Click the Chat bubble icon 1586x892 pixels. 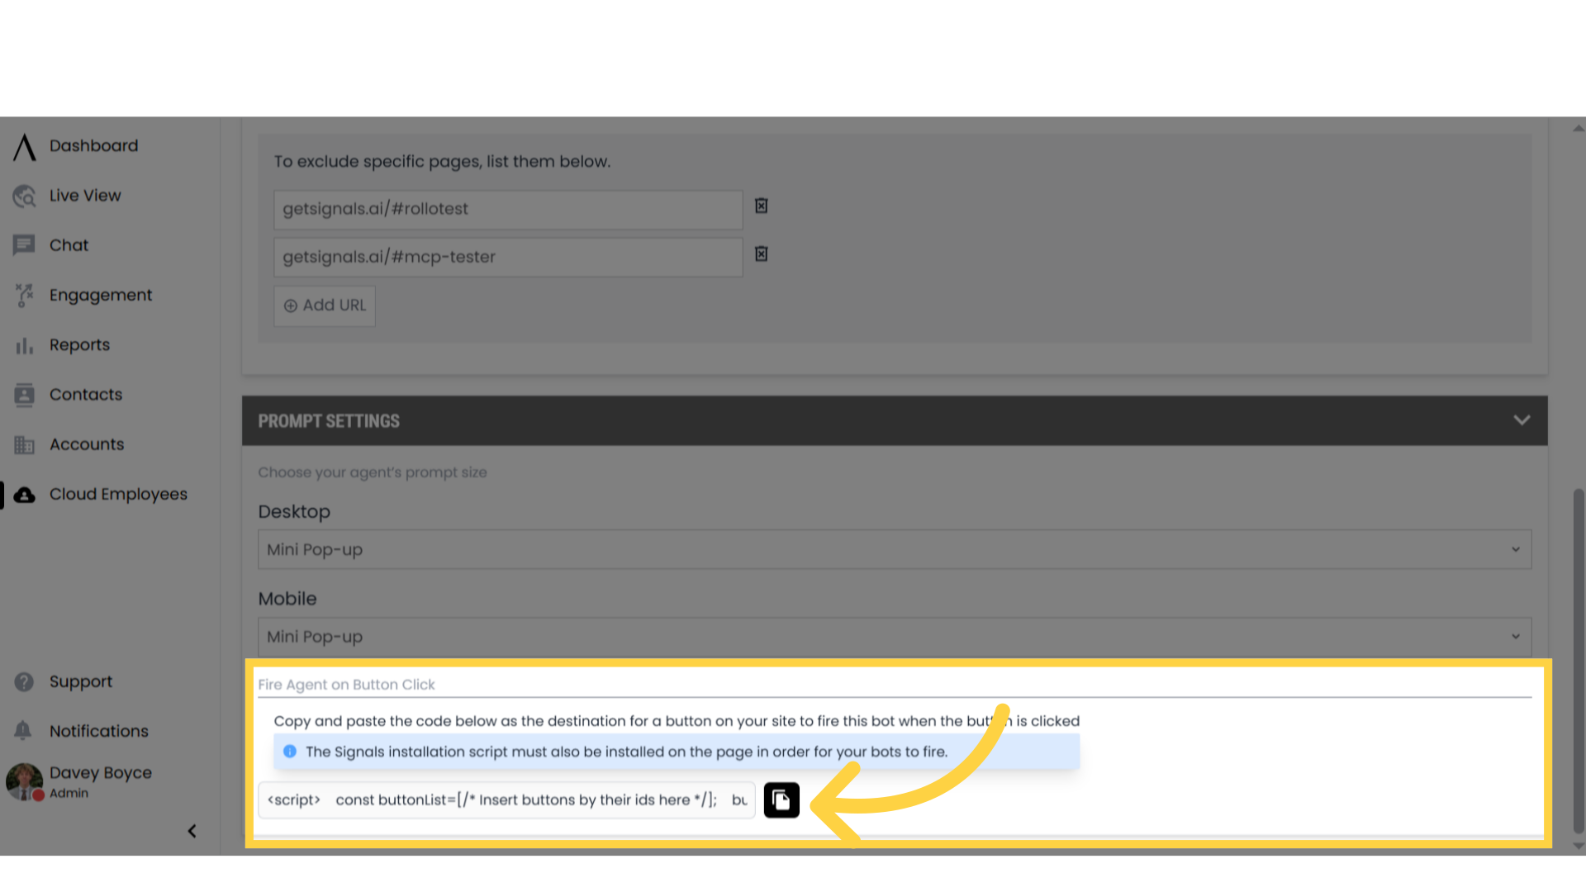(x=24, y=245)
